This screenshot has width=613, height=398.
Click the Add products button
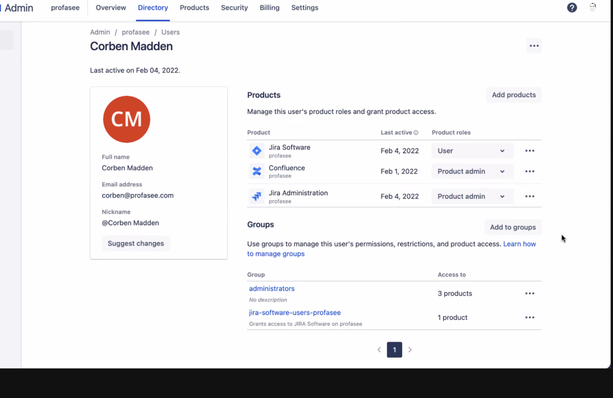pos(513,95)
